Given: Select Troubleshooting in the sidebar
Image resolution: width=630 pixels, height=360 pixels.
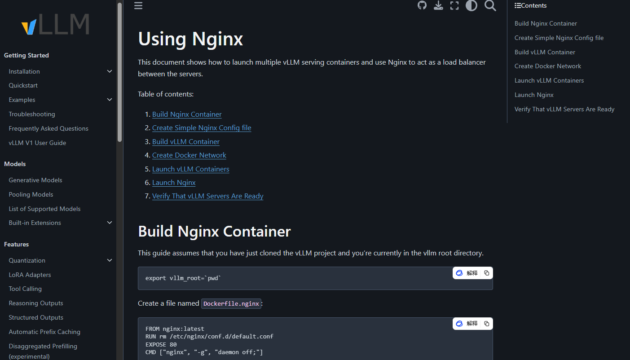Looking at the screenshot, I should coord(31,114).
